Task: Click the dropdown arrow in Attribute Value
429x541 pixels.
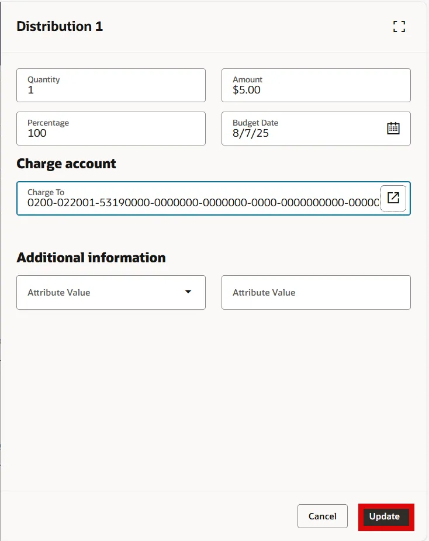Action: (188, 292)
